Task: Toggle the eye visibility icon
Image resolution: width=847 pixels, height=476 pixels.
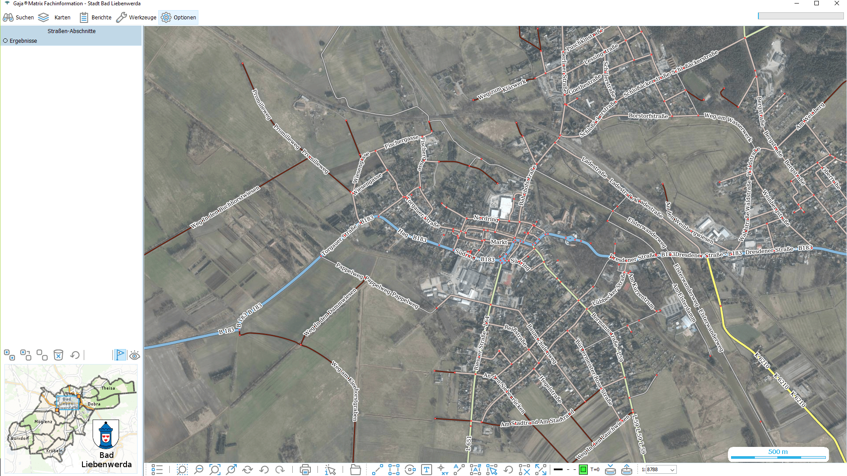Action: pos(135,355)
